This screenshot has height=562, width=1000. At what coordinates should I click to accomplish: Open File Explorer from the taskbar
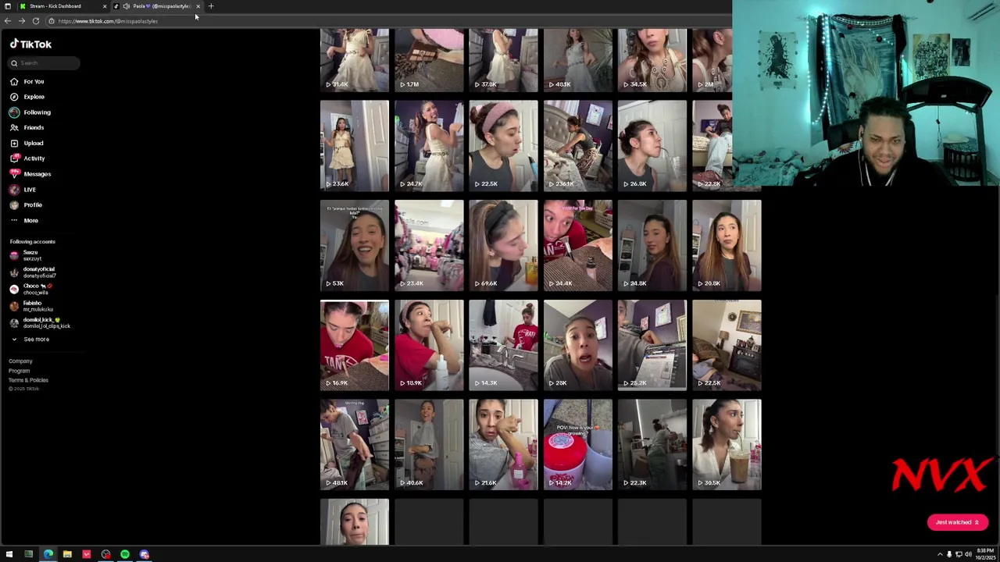(x=67, y=554)
